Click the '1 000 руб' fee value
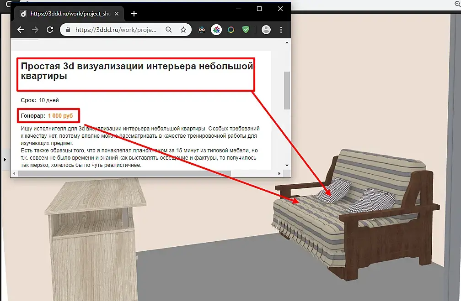461x301 pixels. [x=60, y=116]
